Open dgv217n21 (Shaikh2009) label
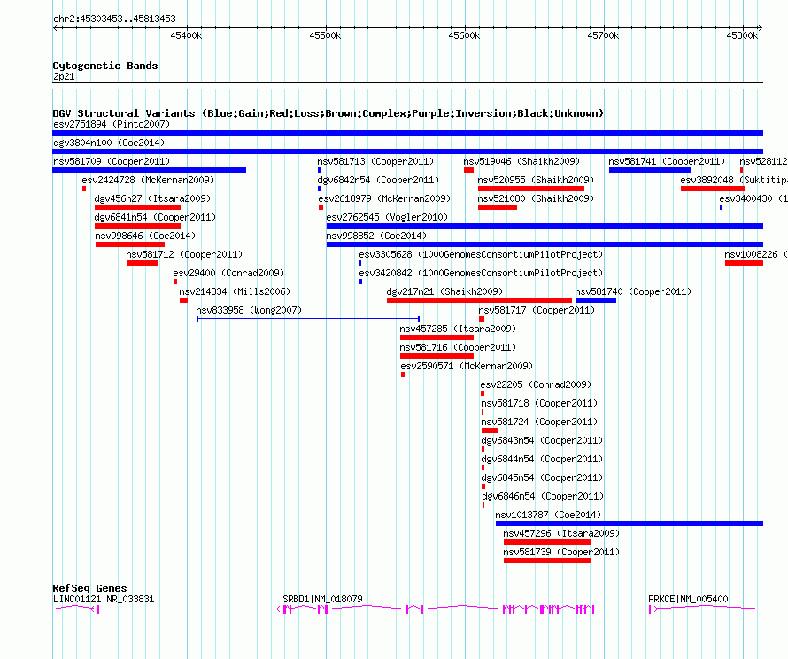Screen dimensions: 788x659 pos(444,291)
